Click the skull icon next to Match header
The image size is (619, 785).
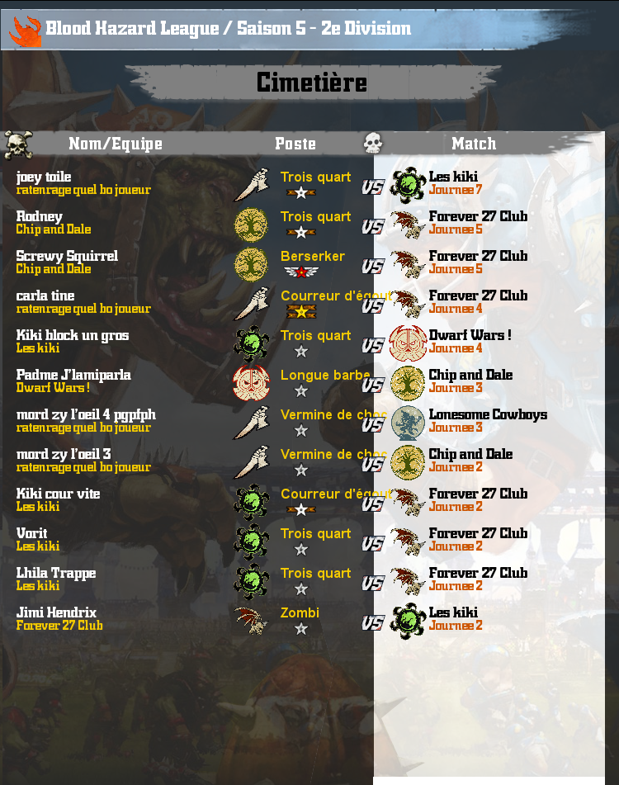click(x=373, y=143)
